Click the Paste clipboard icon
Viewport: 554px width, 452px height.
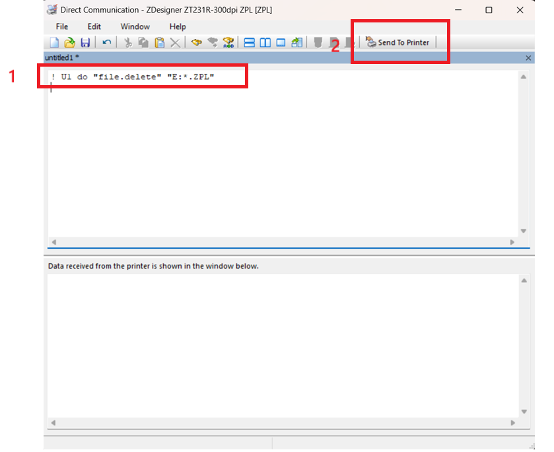click(x=159, y=42)
